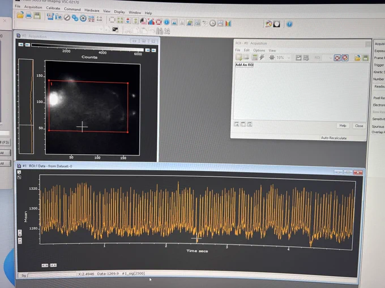Click rightmost arrow button beside Counts color bar
The image size is (385, 288).
[153, 50]
